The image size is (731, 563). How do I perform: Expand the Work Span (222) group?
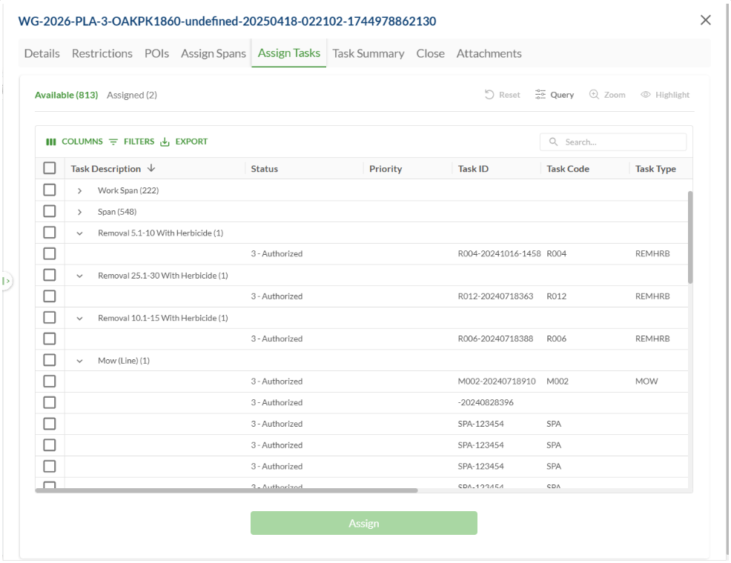coord(79,191)
